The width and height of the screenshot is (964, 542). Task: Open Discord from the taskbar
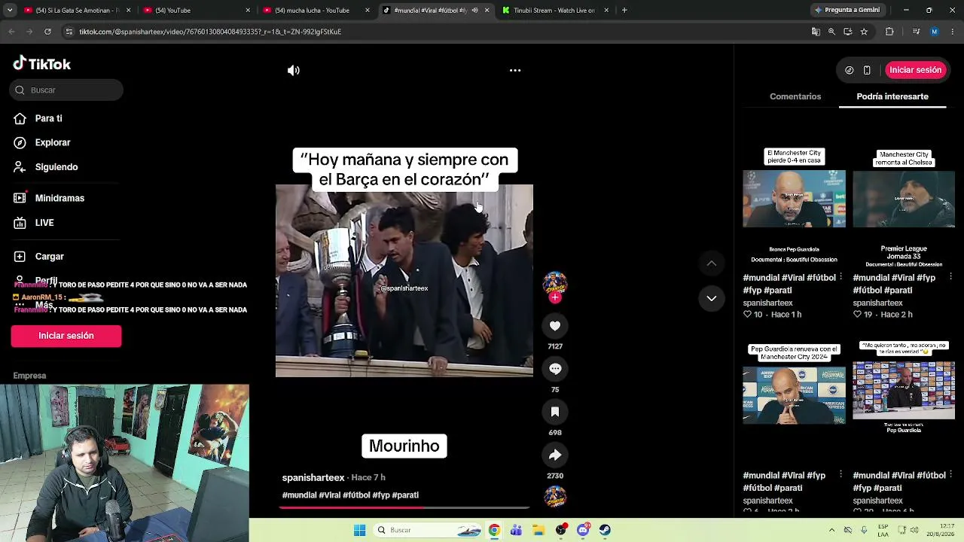click(x=583, y=530)
